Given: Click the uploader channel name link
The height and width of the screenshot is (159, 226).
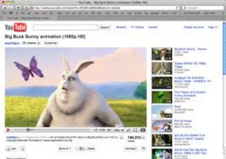Looking at the screenshot, I should tap(12, 43).
